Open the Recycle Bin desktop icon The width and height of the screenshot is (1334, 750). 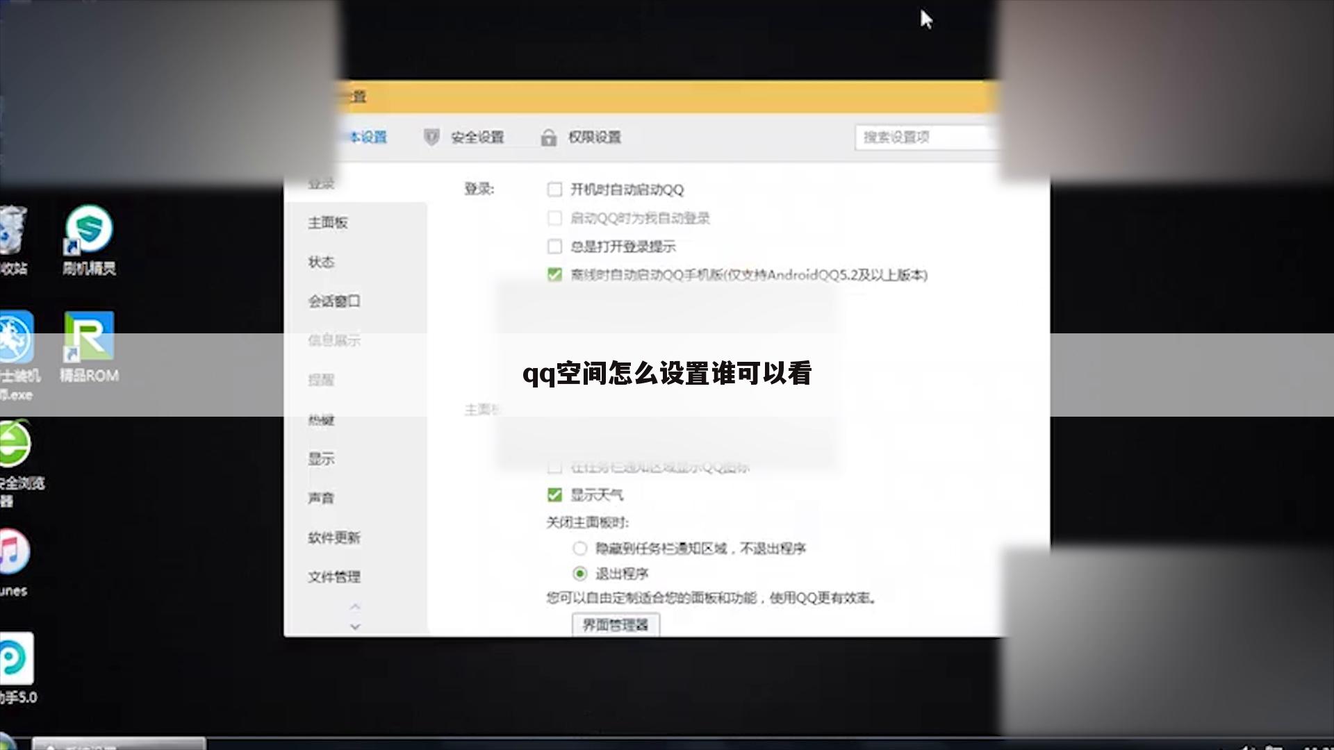click(x=13, y=240)
